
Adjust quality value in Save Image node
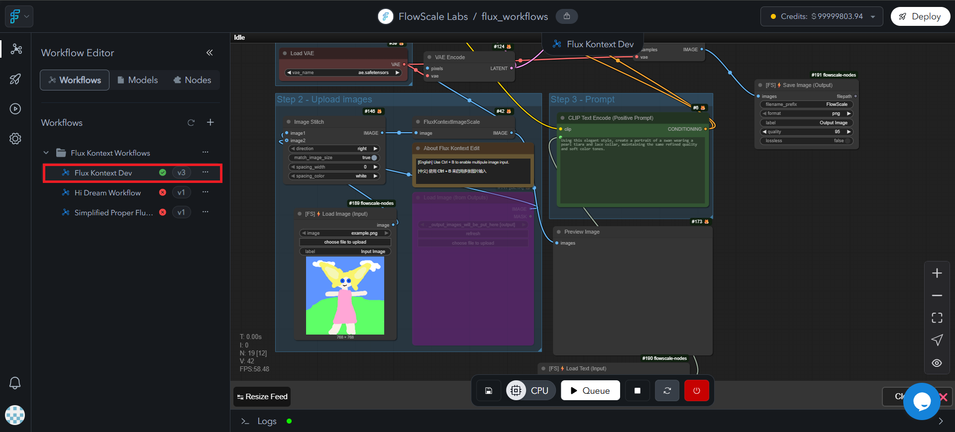[x=807, y=132]
